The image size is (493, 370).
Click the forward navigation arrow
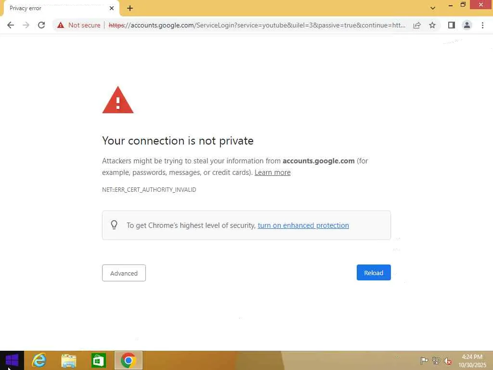[26, 25]
